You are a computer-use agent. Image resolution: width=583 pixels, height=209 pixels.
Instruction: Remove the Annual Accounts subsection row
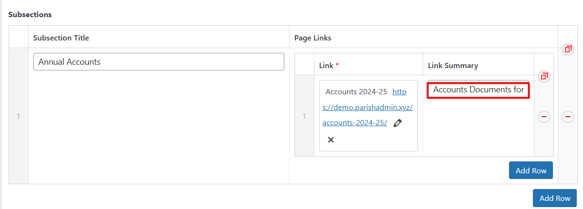point(568,117)
